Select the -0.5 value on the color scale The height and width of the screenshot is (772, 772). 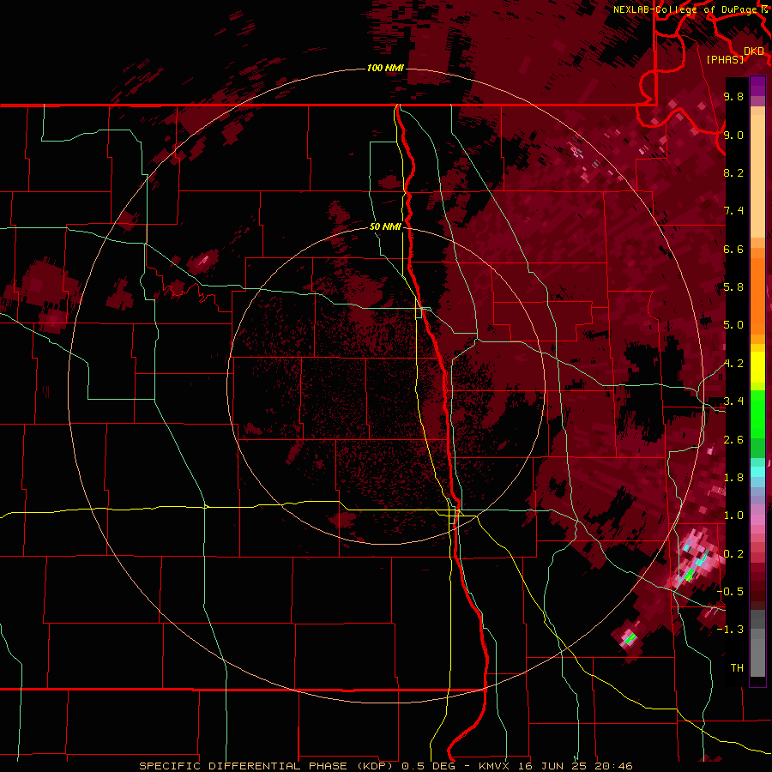point(730,592)
